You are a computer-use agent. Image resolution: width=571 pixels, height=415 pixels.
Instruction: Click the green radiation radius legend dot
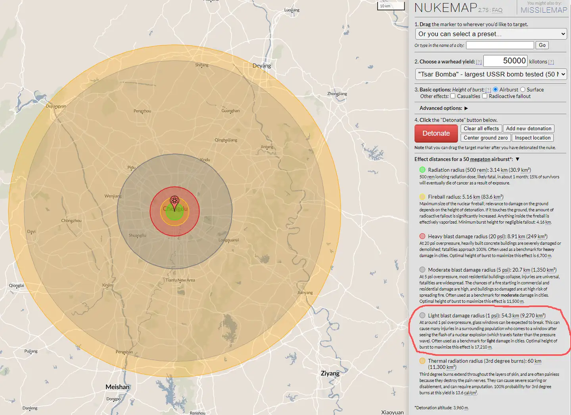[x=422, y=170]
